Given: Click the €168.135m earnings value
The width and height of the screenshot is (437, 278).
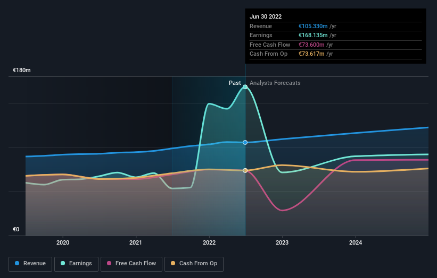Looking at the screenshot, I should click(x=313, y=35).
